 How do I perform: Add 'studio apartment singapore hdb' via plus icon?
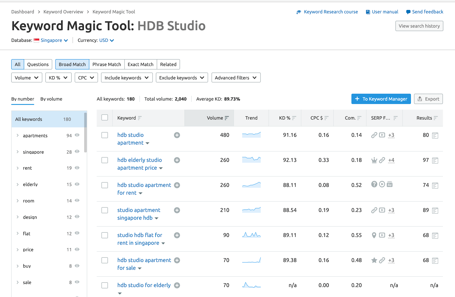tap(177, 210)
